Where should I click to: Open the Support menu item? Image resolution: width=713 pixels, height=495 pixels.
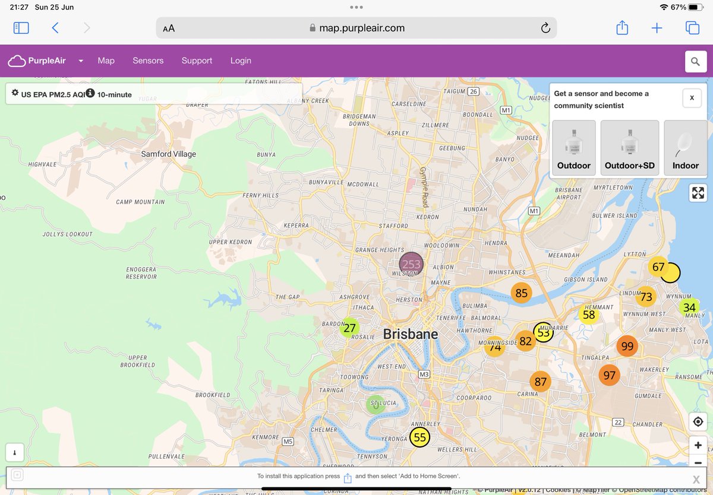point(197,61)
